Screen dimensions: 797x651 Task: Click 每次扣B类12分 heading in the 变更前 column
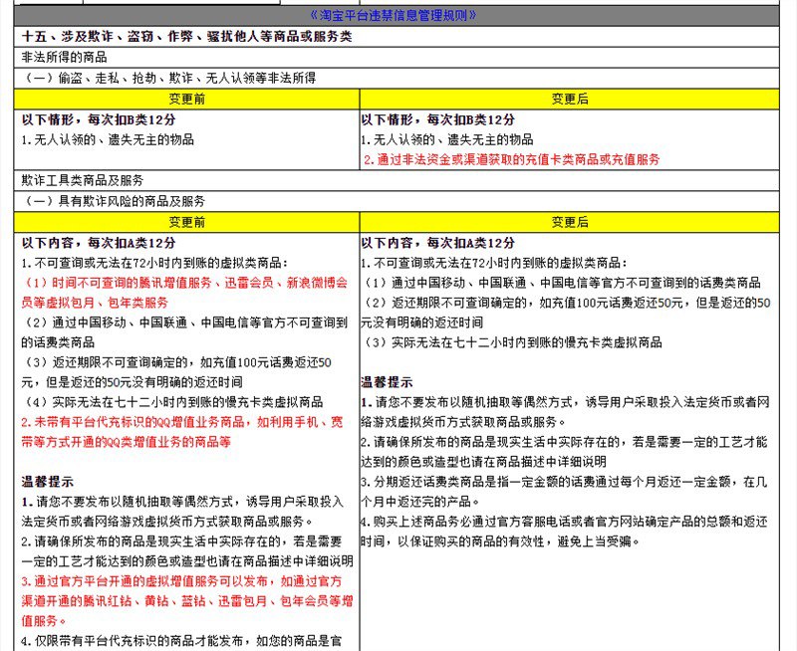click(100, 119)
